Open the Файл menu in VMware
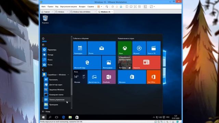The height and width of the screenshot is (123, 219). [x=43, y=6]
